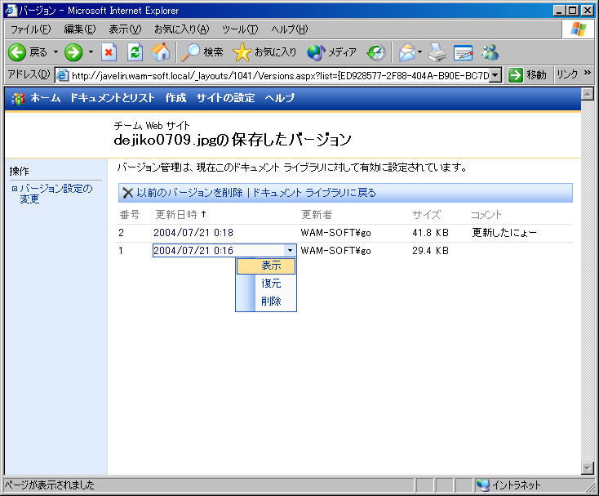
Task: Click the Forward arrow button
Action: point(73,52)
